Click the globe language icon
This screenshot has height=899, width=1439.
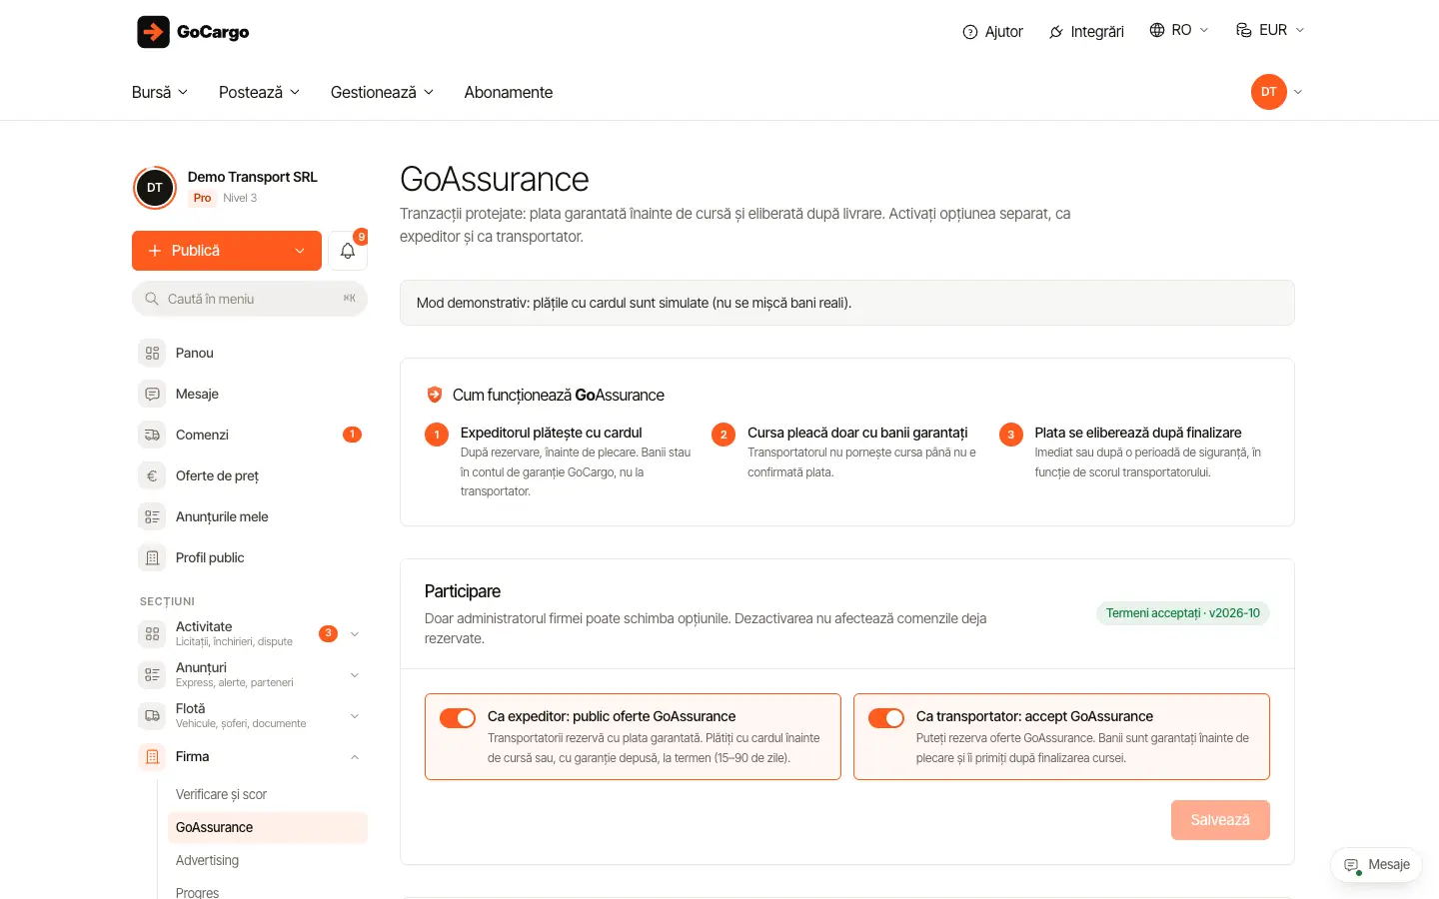1157,30
